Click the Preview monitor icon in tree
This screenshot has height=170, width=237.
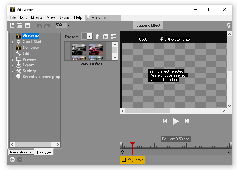tap(18, 59)
